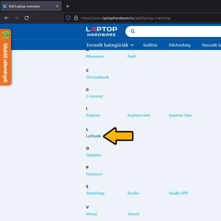Viewport: 221px width, 221px height.
Task: Click the browser forward arrow
Action: point(17,18)
